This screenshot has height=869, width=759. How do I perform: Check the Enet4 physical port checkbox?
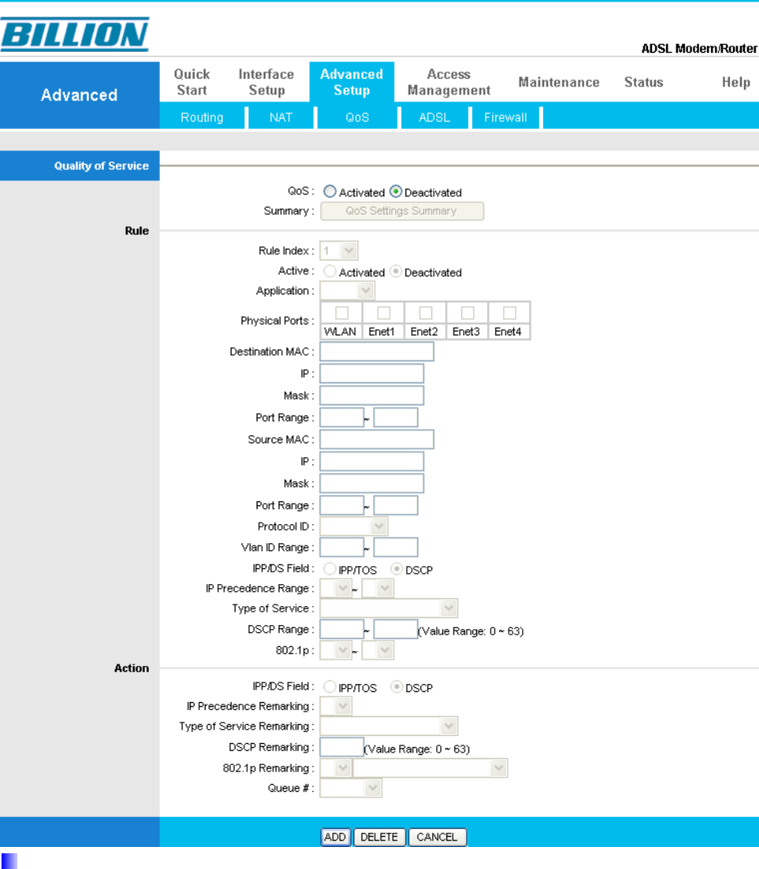point(509,313)
